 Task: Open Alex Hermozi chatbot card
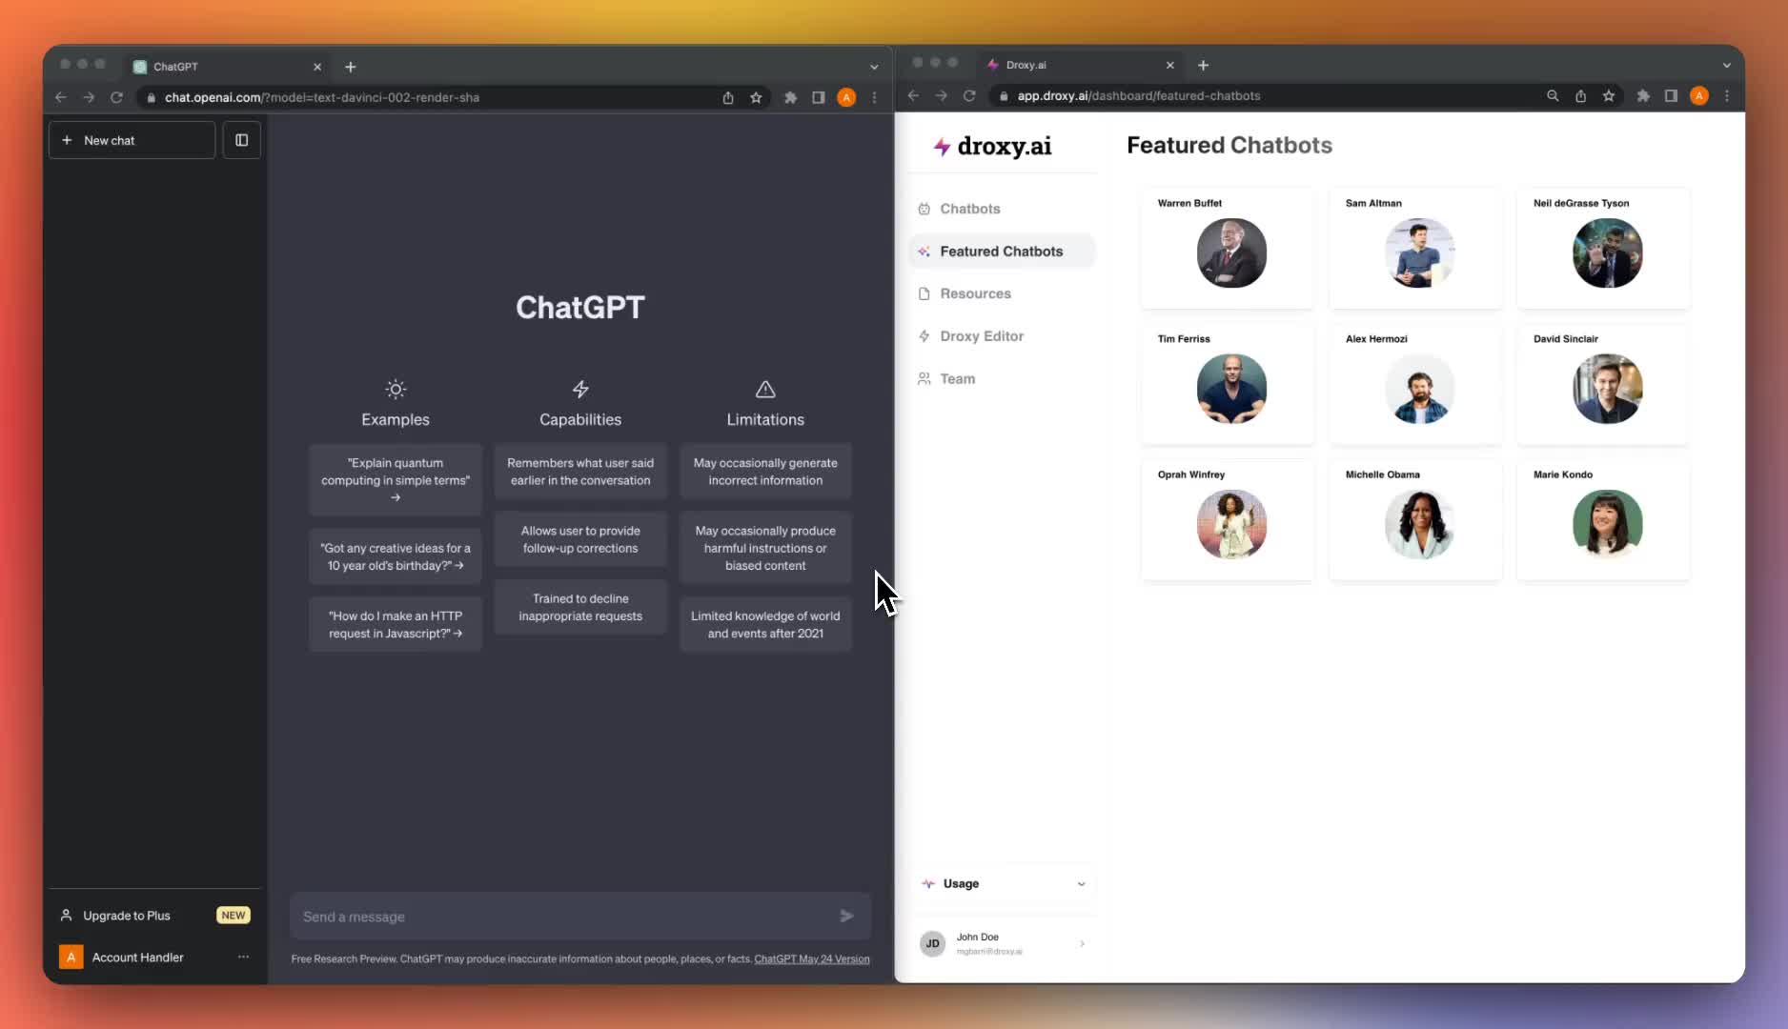(1415, 384)
